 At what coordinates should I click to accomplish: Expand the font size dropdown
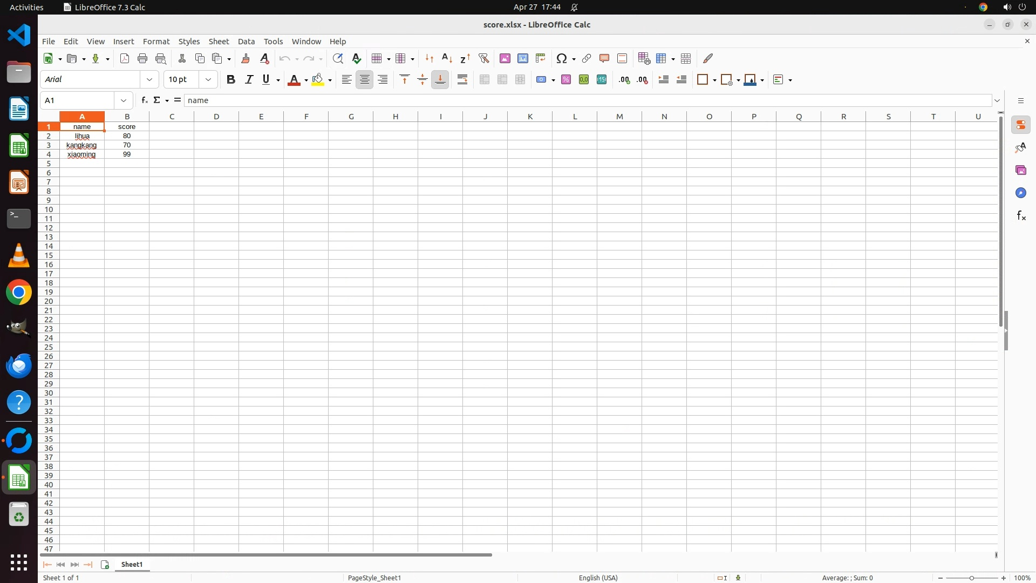tap(208, 80)
